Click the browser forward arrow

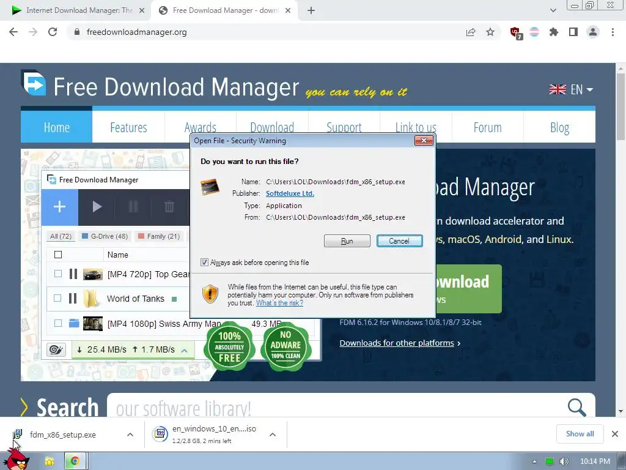click(33, 32)
